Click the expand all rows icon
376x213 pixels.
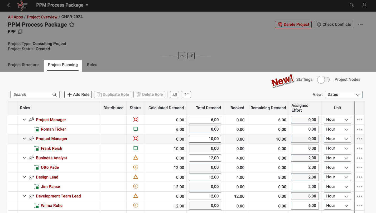(175, 95)
